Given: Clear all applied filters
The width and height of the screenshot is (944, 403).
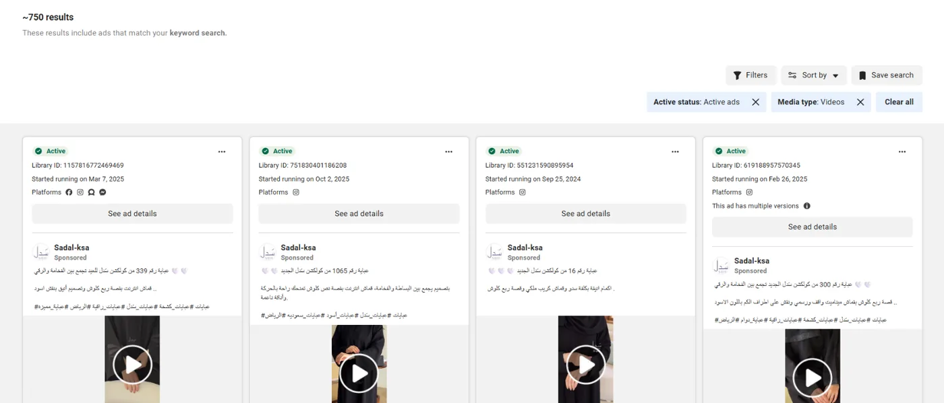Looking at the screenshot, I should click(899, 102).
